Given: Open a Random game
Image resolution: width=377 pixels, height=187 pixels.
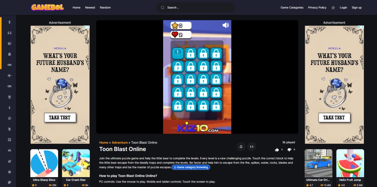Looking at the screenshot, I should [105, 7].
